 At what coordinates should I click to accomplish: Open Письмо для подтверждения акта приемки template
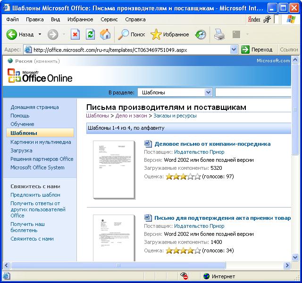pos(222,218)
